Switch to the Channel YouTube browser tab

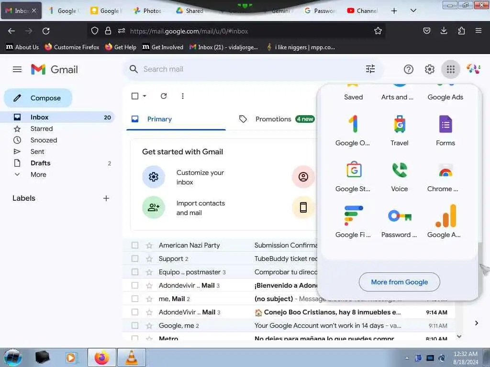click(363, 11)
